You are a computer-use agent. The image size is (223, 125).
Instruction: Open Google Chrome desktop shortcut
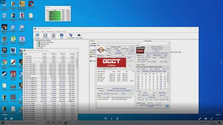pyautogui.click(x=4, y=64)
